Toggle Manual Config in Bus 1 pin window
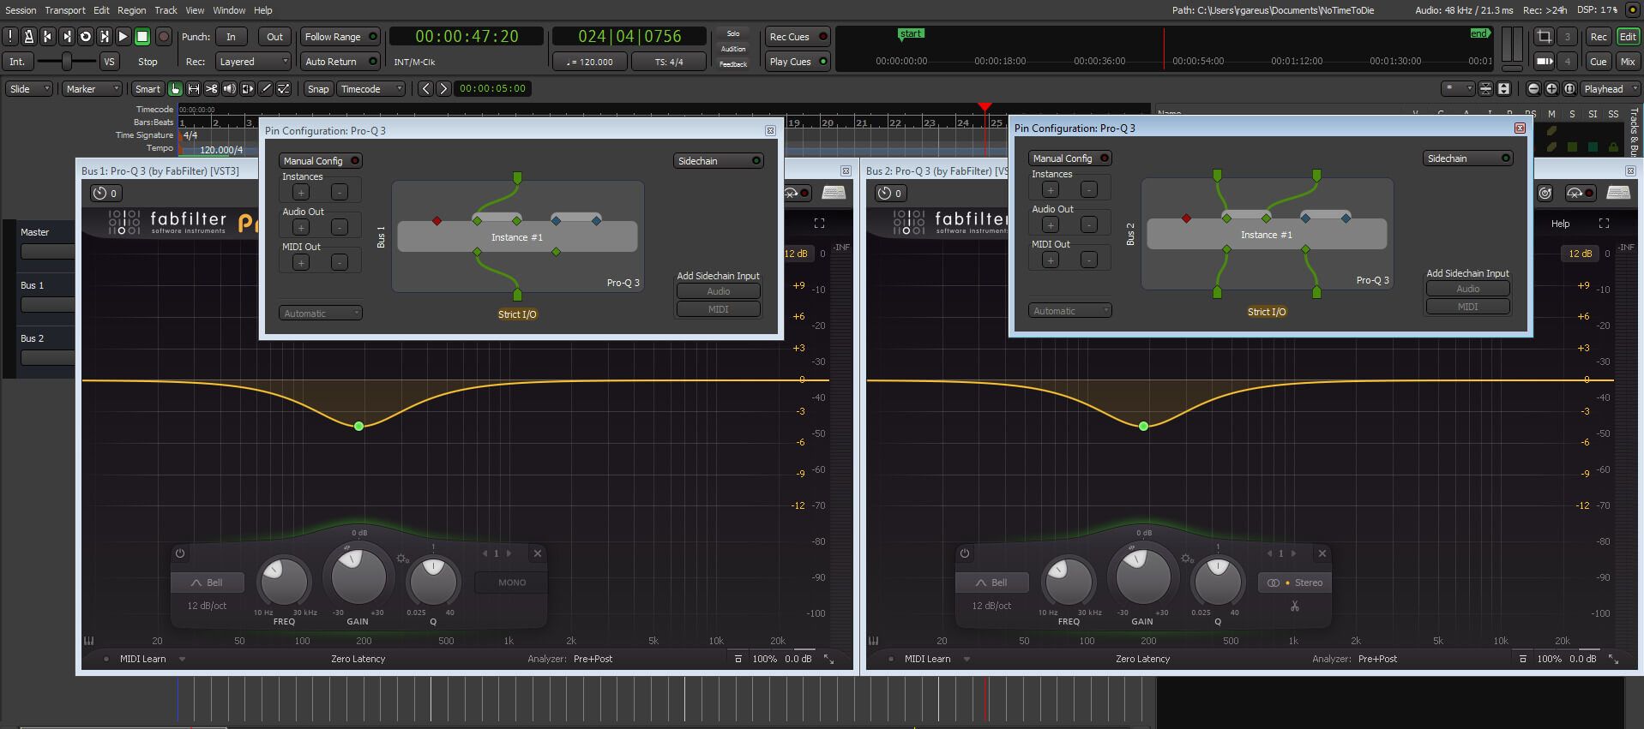The image size is (1644, 729). pyautogui.click(x=320, y=161)
